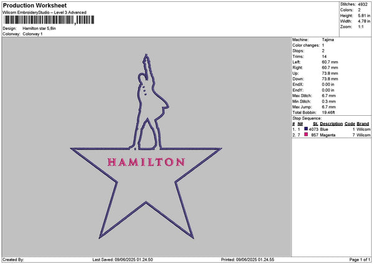Click the "60.7 mm" value beside Right
The height and width of the screenshot is (264, 373).
tap(329, 68)
